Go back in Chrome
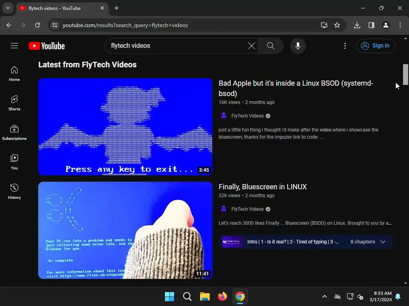Image resolution: width=409 pixels, height=306 pixels. (x=9, y=25)
